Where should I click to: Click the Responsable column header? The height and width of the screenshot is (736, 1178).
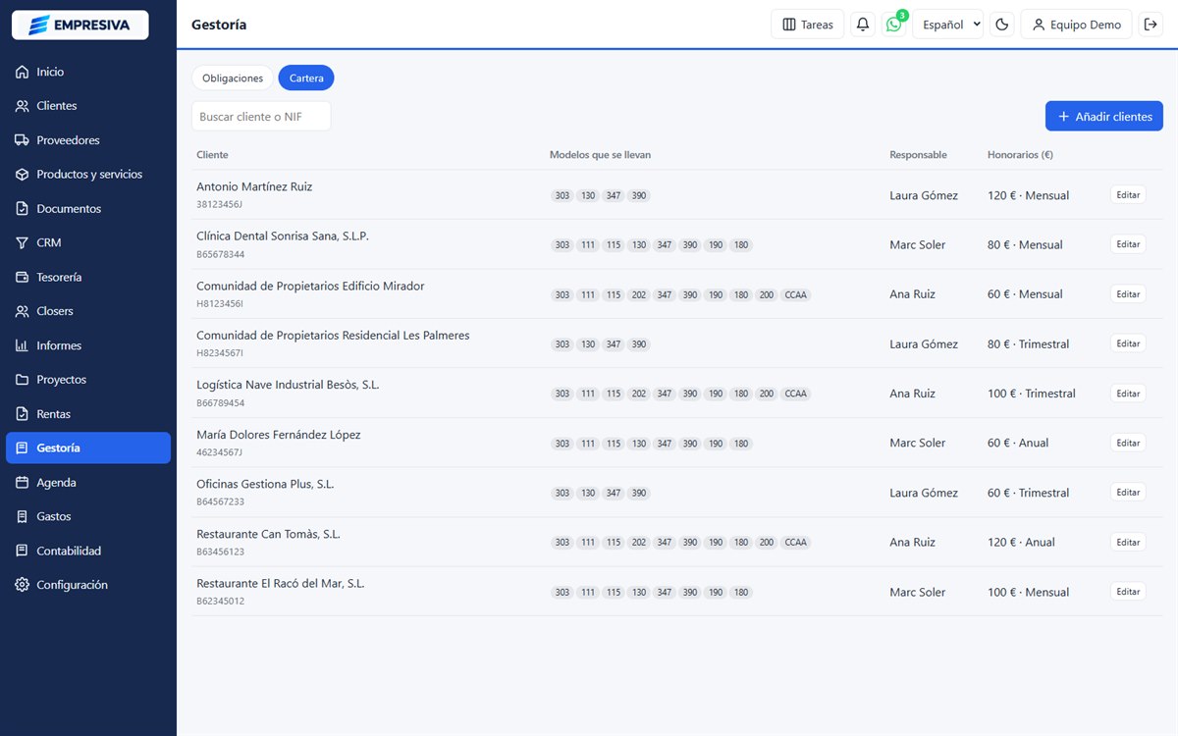[918, 155]
